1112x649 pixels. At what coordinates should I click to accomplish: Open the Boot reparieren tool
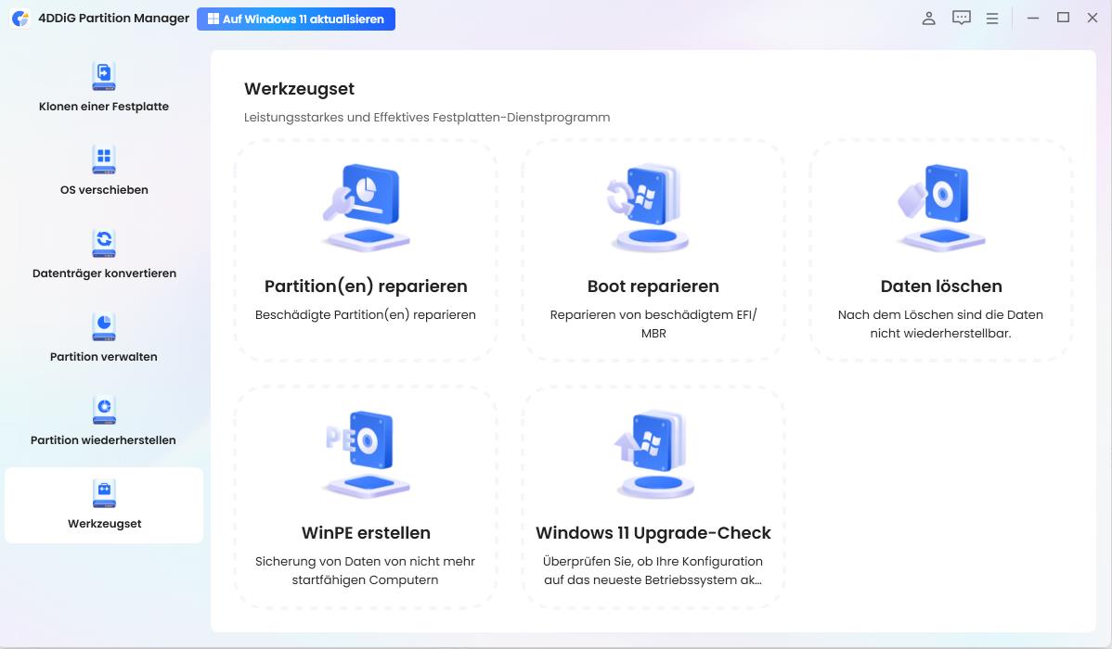coord(653,206)
